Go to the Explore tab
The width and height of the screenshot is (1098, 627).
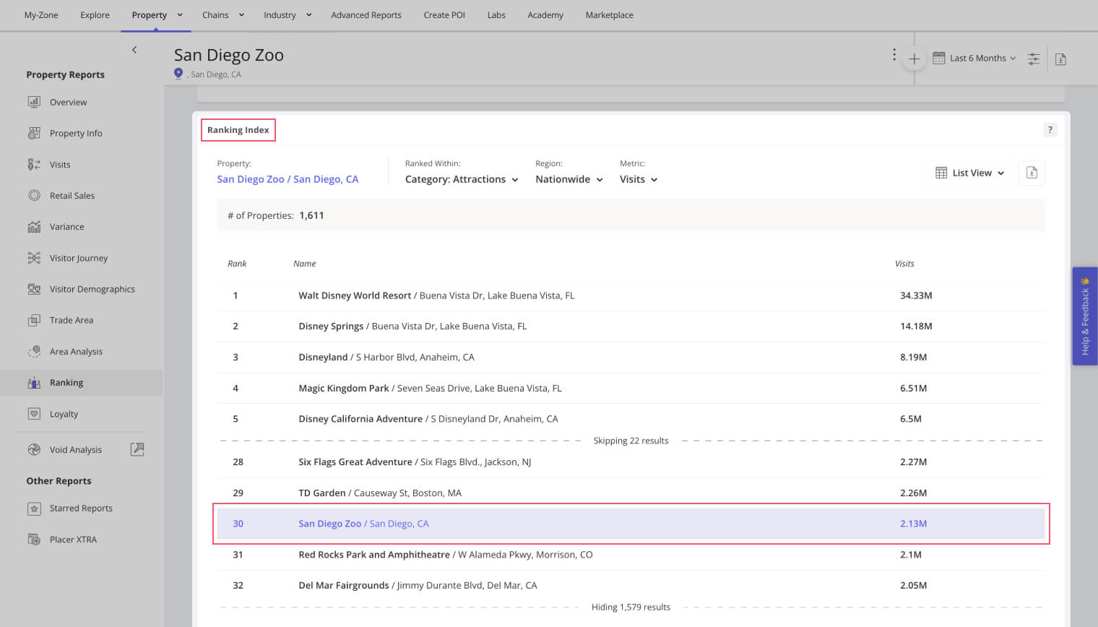coord(95,15)
